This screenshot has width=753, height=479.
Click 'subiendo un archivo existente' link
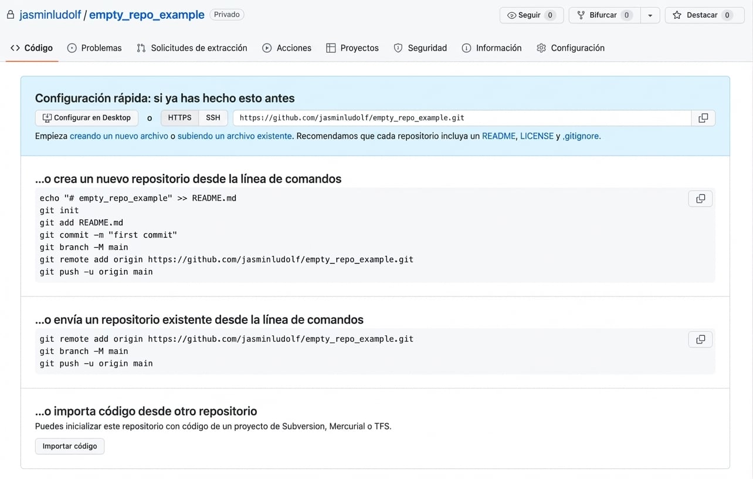coord(235,136)
